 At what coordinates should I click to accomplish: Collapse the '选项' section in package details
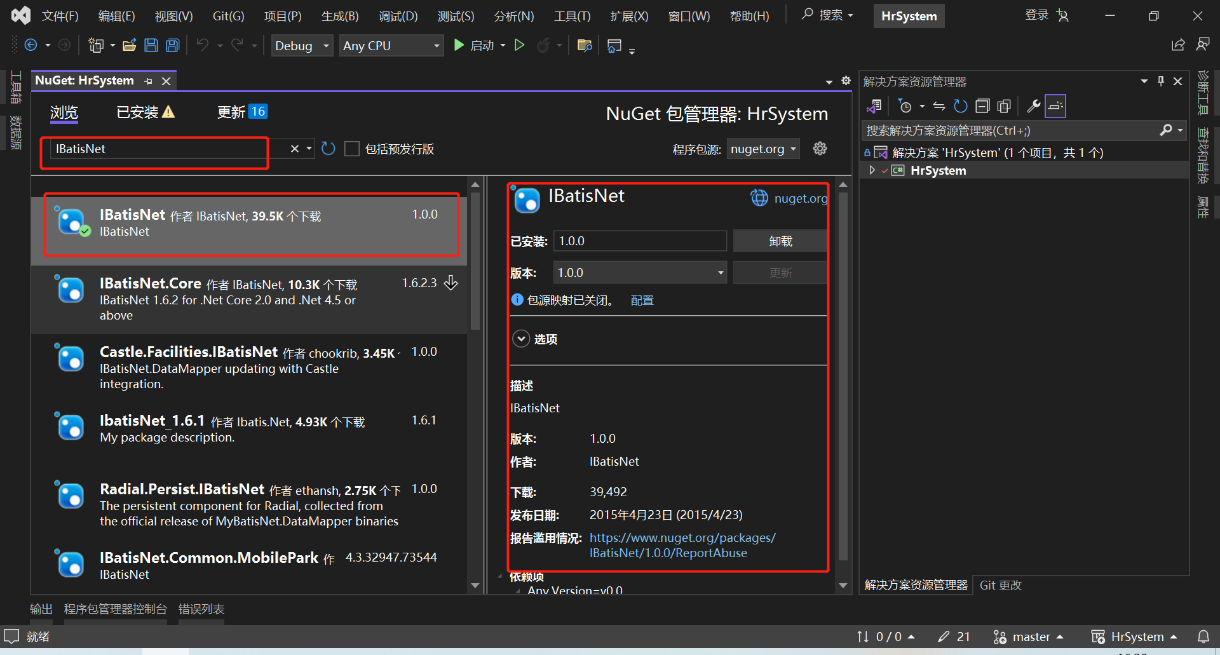pos(521,339)
